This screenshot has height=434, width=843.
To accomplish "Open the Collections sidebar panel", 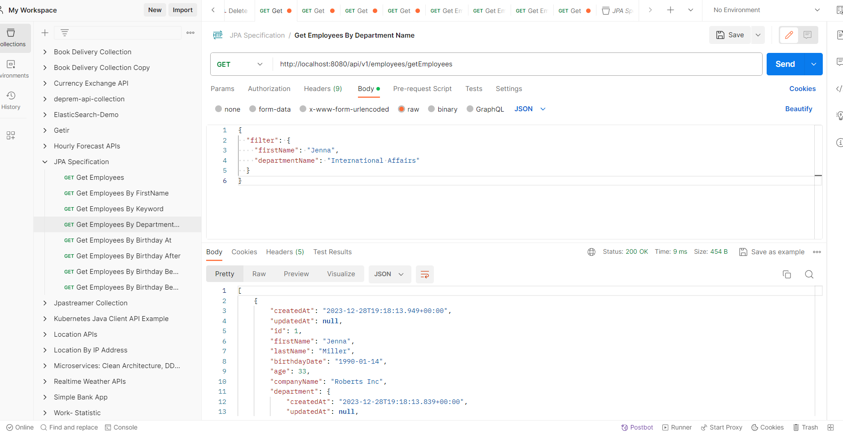I will pos(12,38).
